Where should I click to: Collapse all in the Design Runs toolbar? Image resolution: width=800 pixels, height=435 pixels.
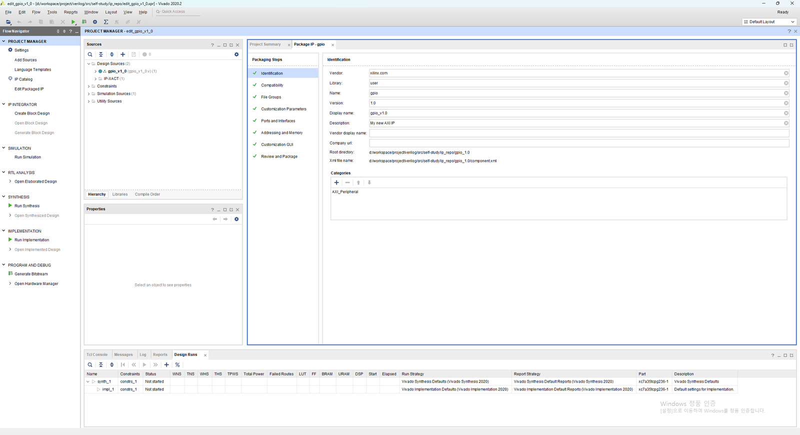pos(101,365)
